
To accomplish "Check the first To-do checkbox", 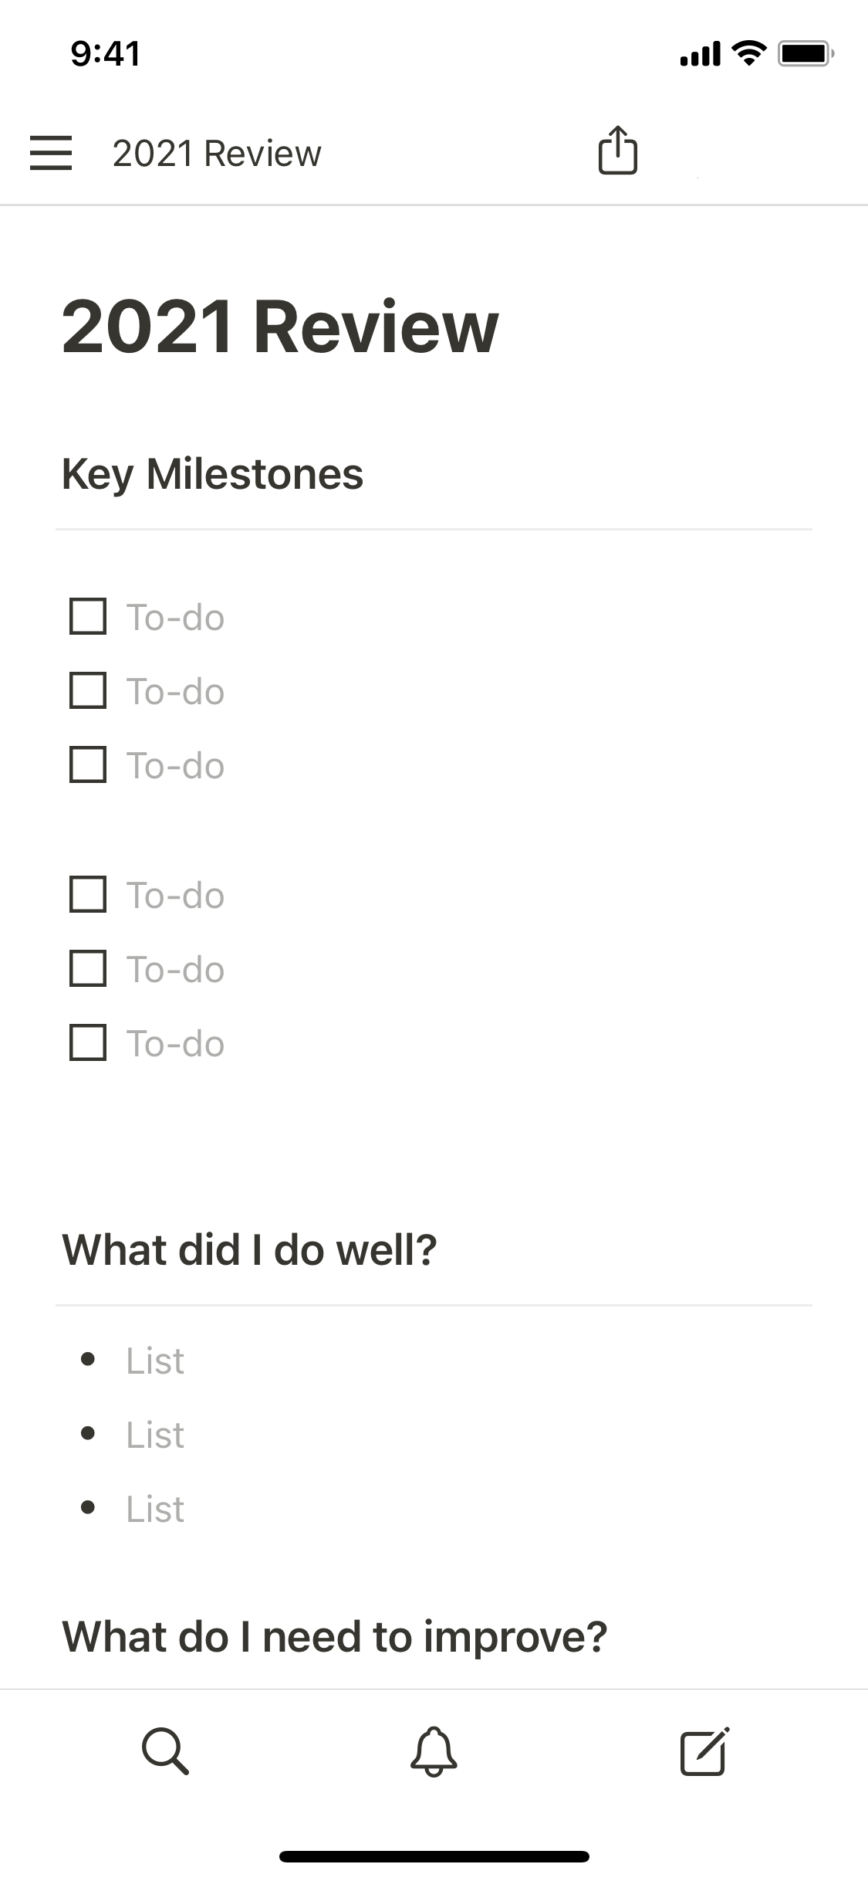I will [88, 617].
